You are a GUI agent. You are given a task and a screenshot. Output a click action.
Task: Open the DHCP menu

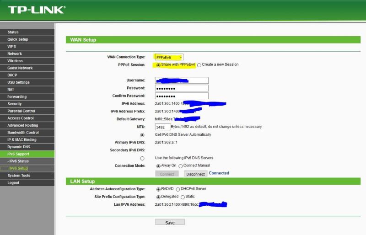coord(27,75)
